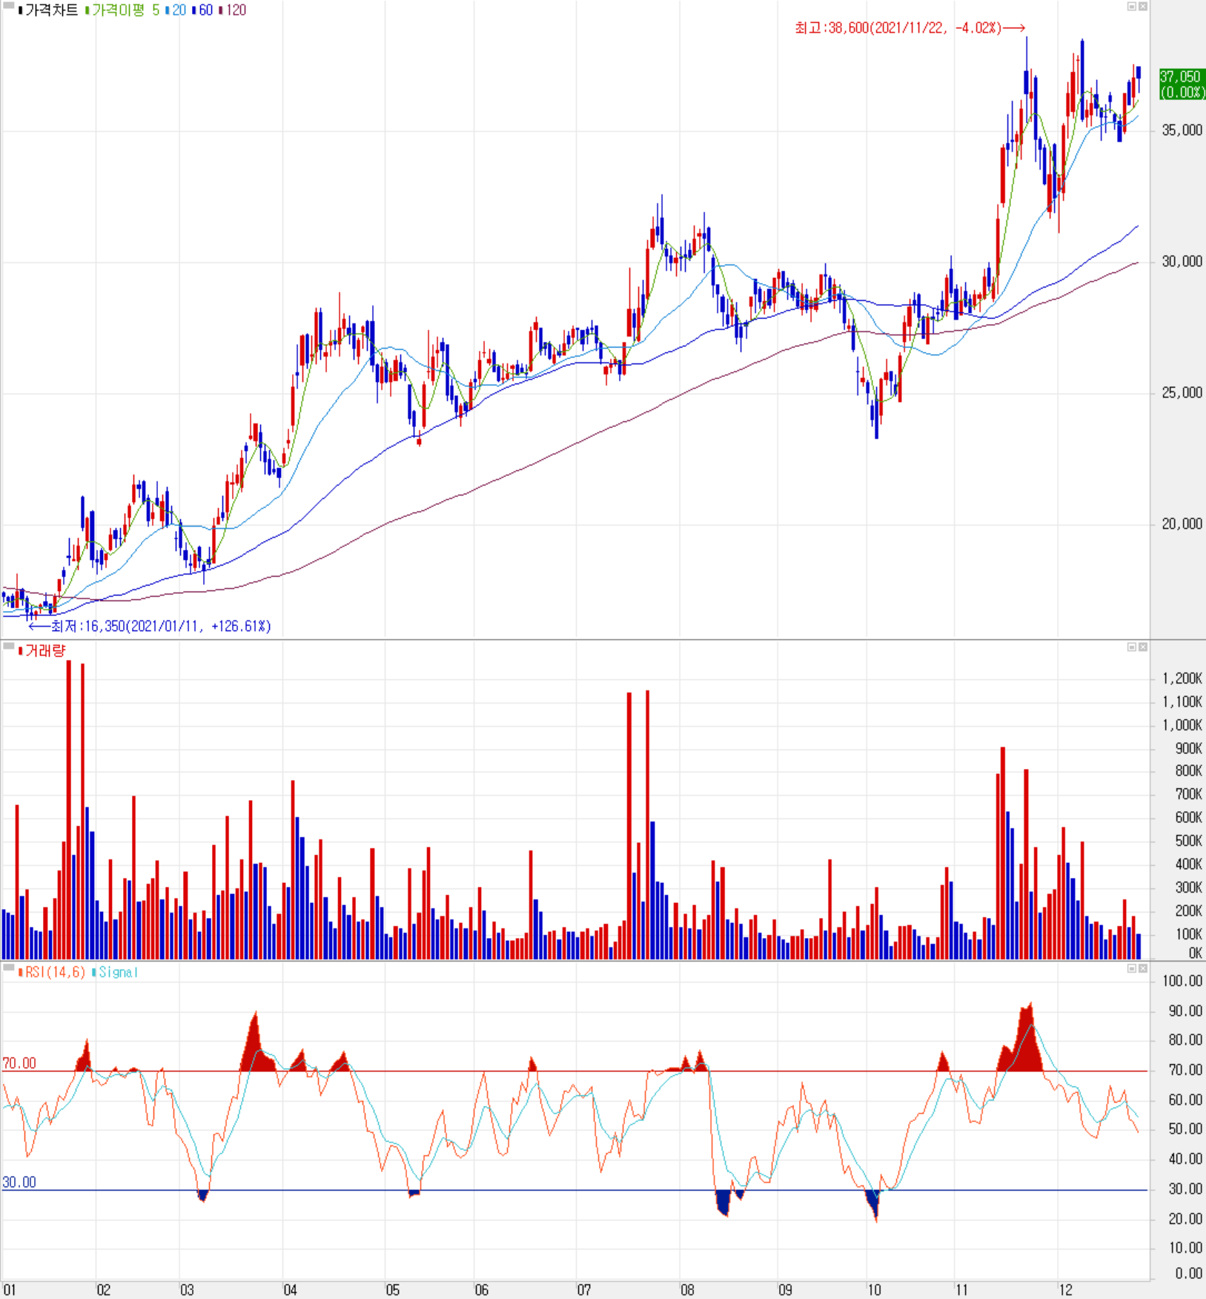
Task: Maximize the 거래량 volume panel
Action: [x=1131, y=647]
